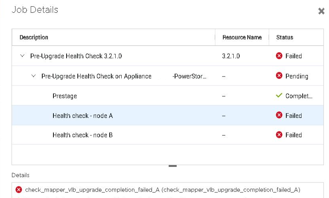The height and width of the screenshot is (198, 329).
Task: Collapse Pre-Upgrade Health Check on Appliance row
Action: tap(33, 76)
